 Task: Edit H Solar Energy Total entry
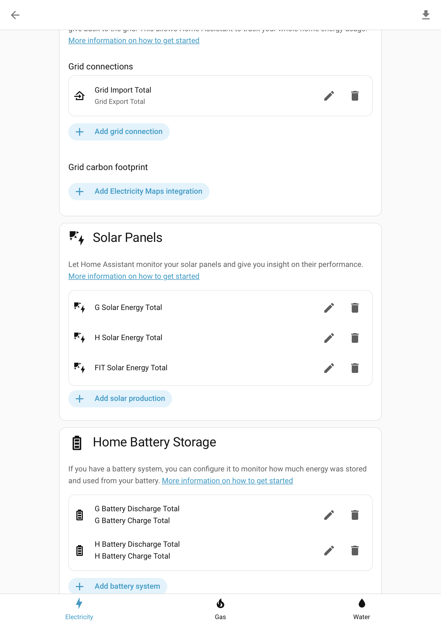click(329, 338)
